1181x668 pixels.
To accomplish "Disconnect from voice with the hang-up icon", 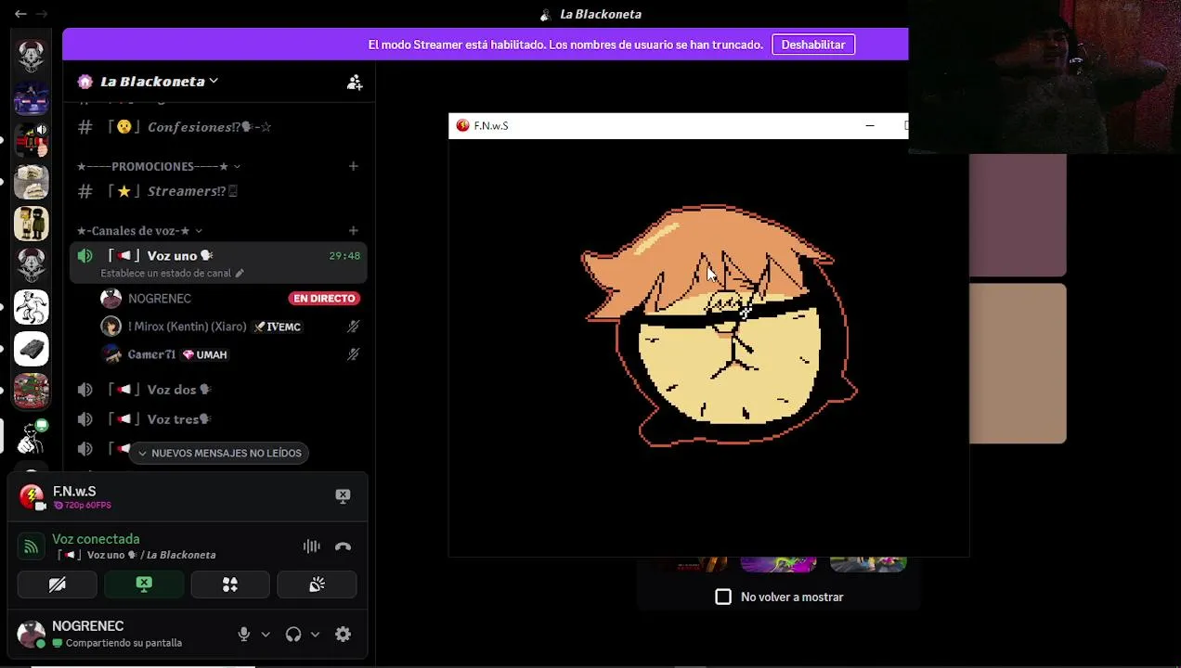I will tap(343, 546).
